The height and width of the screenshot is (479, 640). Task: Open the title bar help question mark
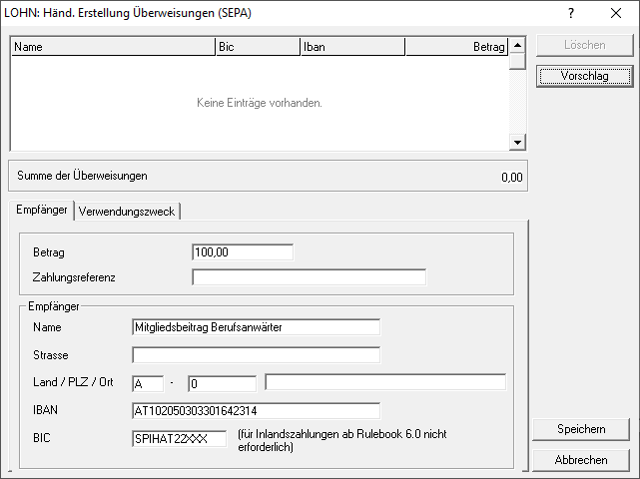click(571, 14)
